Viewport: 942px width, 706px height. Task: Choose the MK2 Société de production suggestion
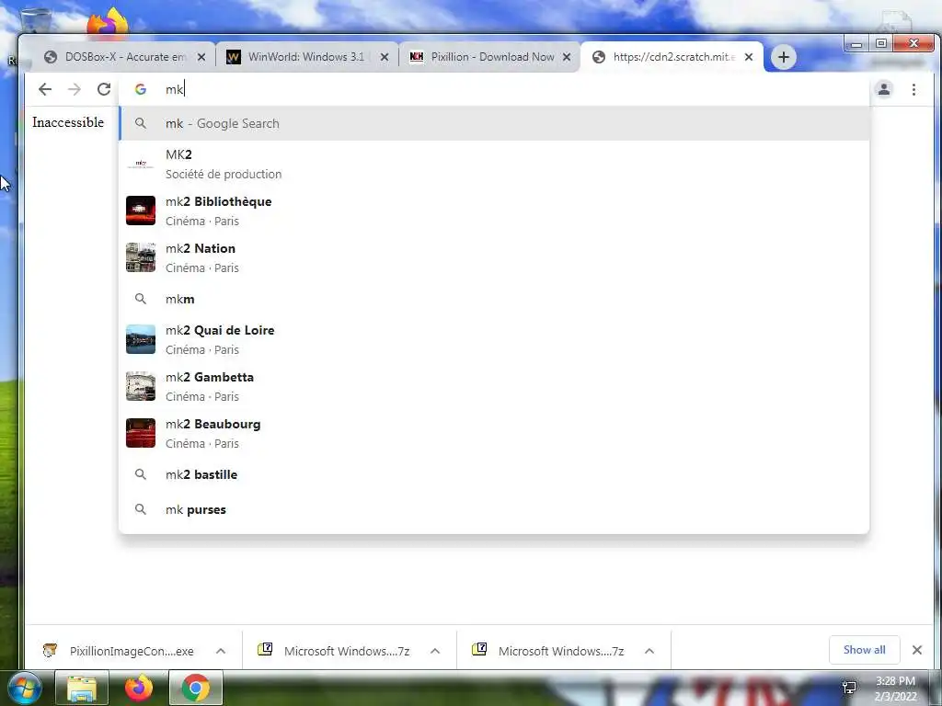[x=494, y=164]
